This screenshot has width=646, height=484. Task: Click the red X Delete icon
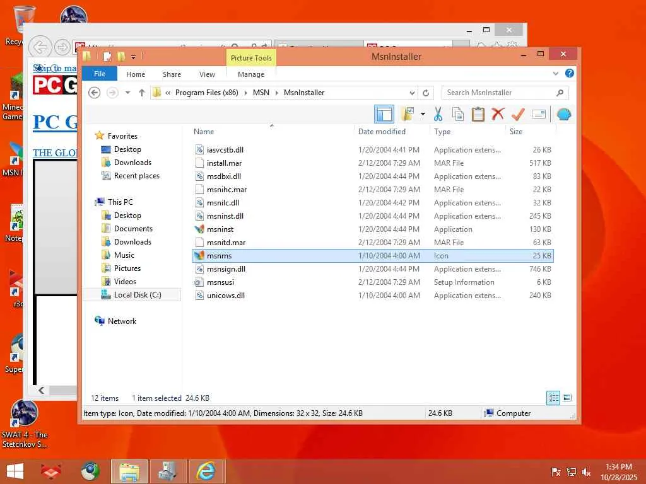pos(498,113)
